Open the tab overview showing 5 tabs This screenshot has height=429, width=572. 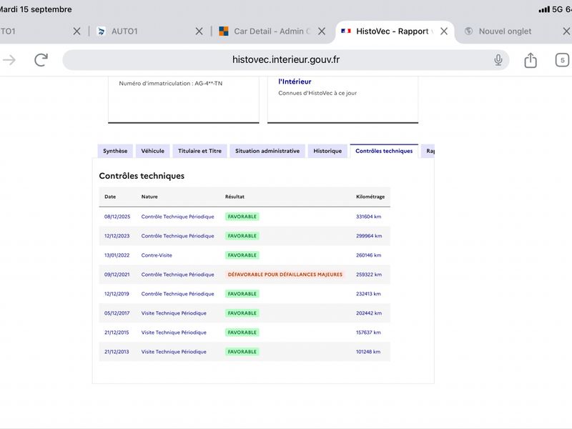pyautogui.click(x=562, y=60)
